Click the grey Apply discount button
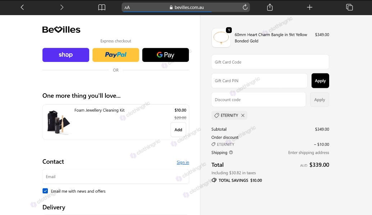The width and height of the screenshot is (372, 215). coord(319,99)
